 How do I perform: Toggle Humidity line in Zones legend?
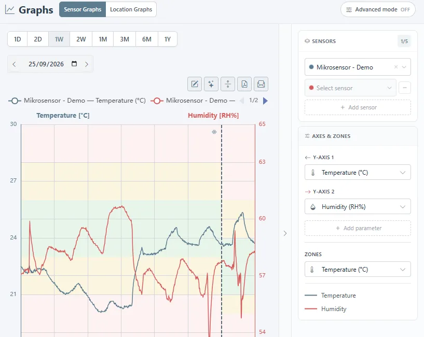(x=325, y=308)
